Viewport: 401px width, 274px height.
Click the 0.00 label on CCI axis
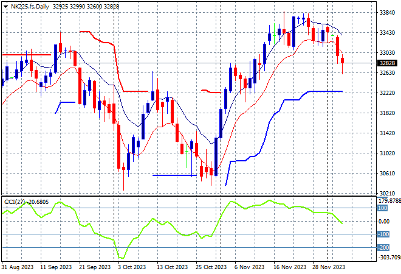(385, 222)
